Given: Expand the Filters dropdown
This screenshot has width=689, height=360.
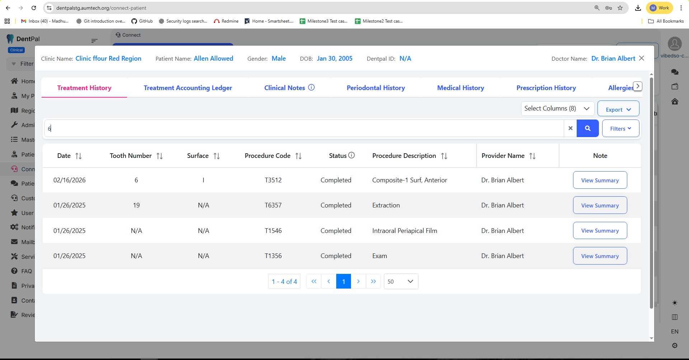Looking at the screenshot, I should [x=620, y=128].
